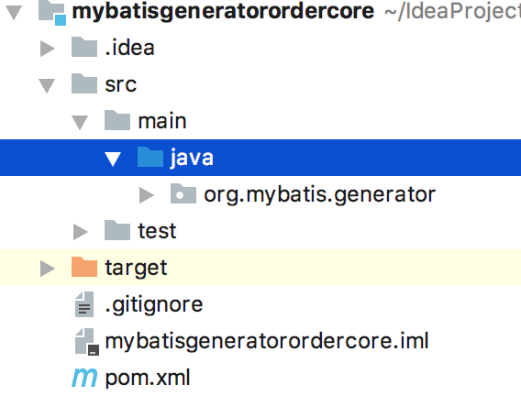Expand the target folder arrow

click(48, 269)
